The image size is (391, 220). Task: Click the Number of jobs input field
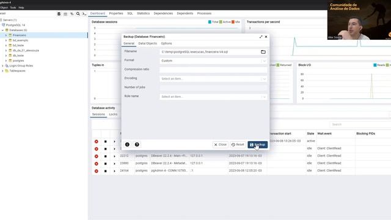click(x=213, y=88)
